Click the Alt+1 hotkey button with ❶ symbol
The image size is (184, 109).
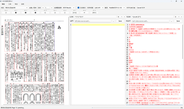[x=16, y=13]
